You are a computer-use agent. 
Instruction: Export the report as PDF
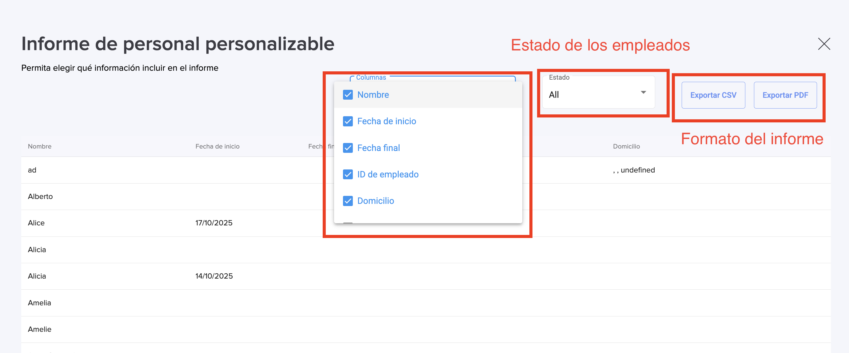(x=785, y=95)
